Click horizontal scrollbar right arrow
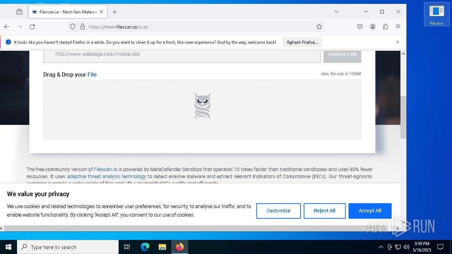Screen dimensions: 452x254 coord(397,229)
